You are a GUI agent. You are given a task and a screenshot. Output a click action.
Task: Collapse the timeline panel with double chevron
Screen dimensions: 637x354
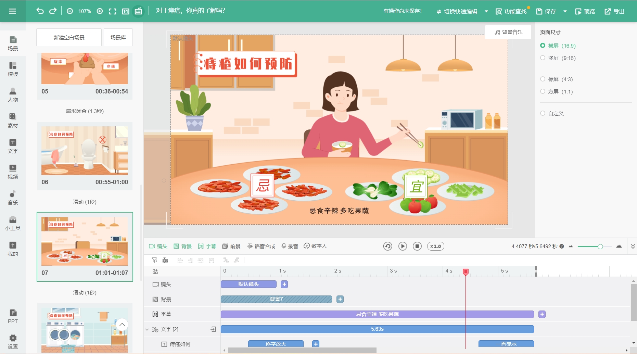pyautogui.click(x=633, y=246)
